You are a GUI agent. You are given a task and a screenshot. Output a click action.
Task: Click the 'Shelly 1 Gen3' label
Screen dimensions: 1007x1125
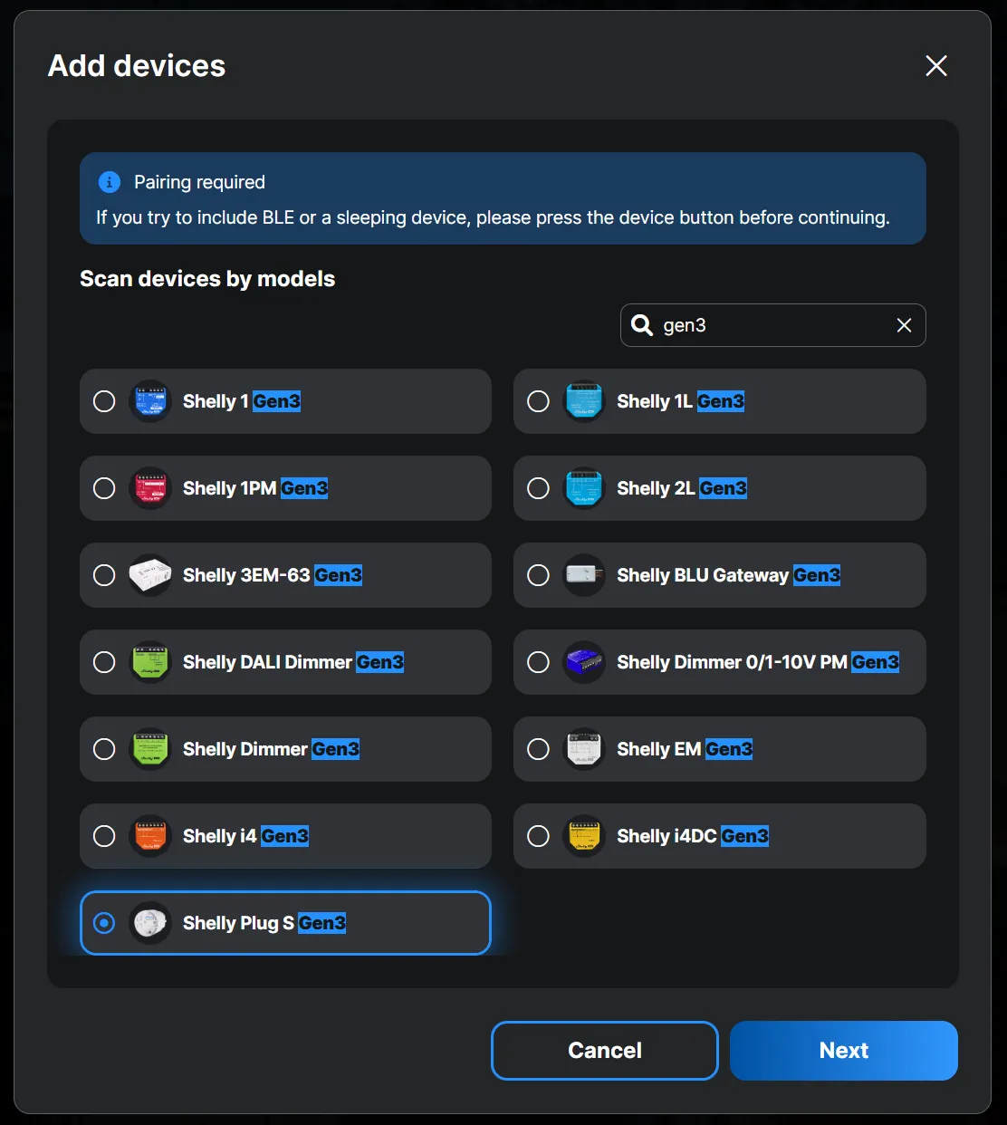click(242, 401)
